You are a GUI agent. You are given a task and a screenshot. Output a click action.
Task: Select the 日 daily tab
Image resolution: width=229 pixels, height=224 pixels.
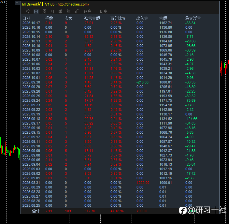(36, 11)
